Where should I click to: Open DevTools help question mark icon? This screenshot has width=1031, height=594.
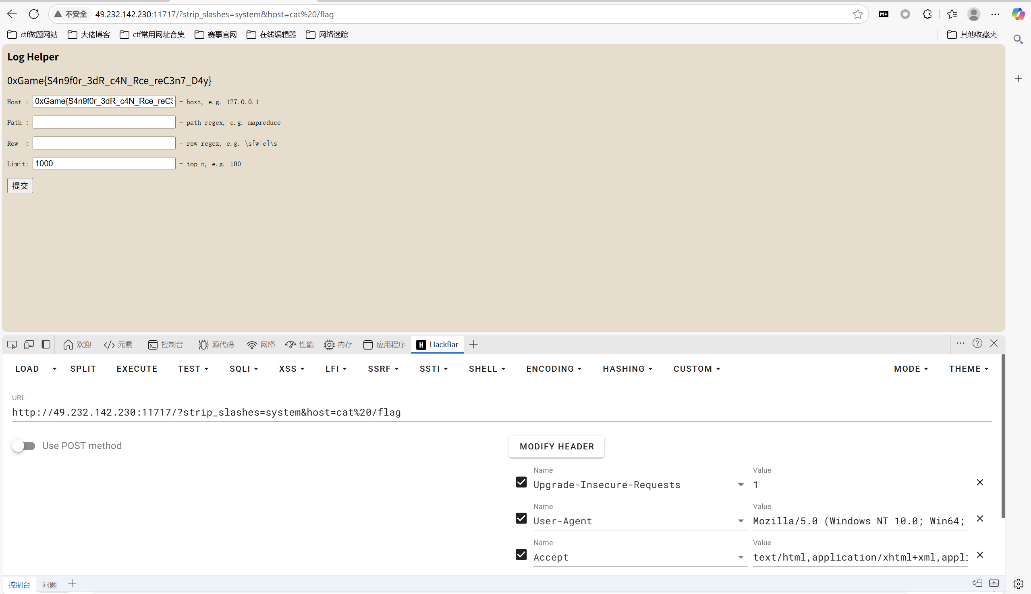pos(977,344)
